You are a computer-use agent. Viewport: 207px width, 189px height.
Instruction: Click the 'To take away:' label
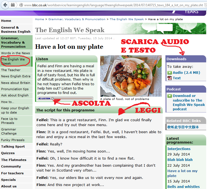click(180, 66)
